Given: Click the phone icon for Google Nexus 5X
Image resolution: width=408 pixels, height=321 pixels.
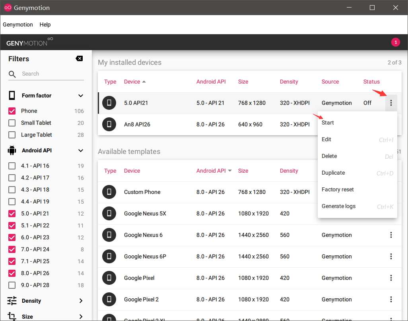Looking at the screenshot, I should 109,214.
